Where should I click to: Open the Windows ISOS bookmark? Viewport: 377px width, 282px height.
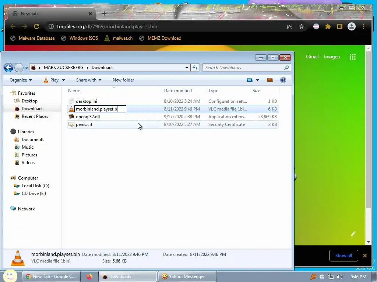click(80, 38)
